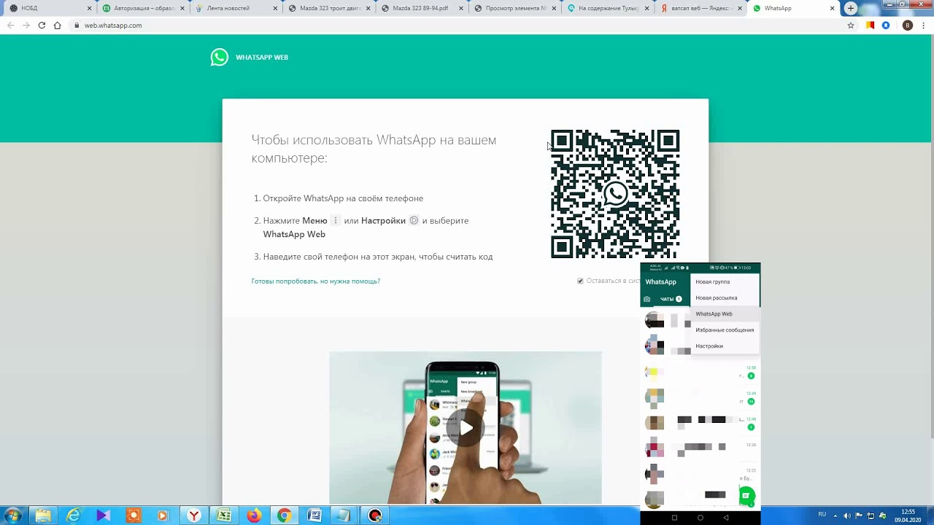The image size is (934, 525).
Task: Tap the phone camera icon
Action: pos(647,299)
